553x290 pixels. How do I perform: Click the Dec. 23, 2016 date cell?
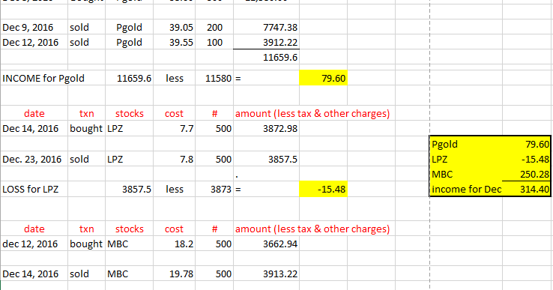click(x=34, y=159)
